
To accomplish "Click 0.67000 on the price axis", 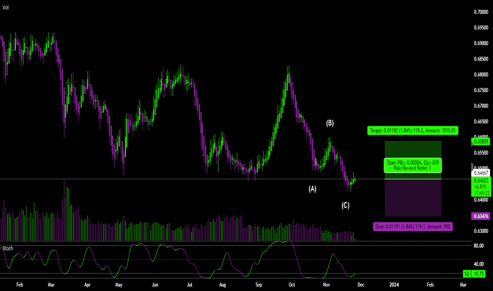I will [481, 106].
